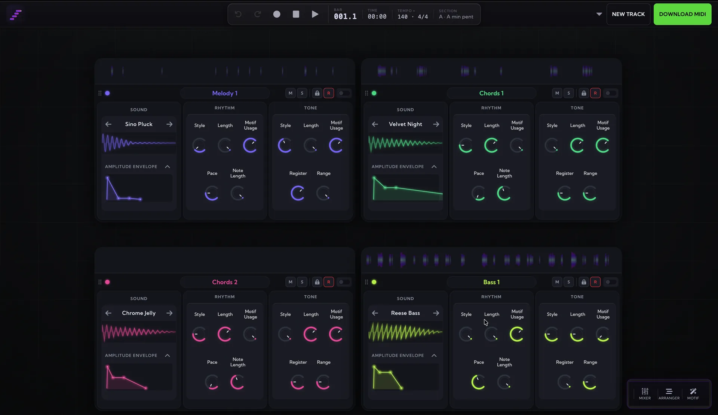Lock the Chords 2 track

coord(317,282)
